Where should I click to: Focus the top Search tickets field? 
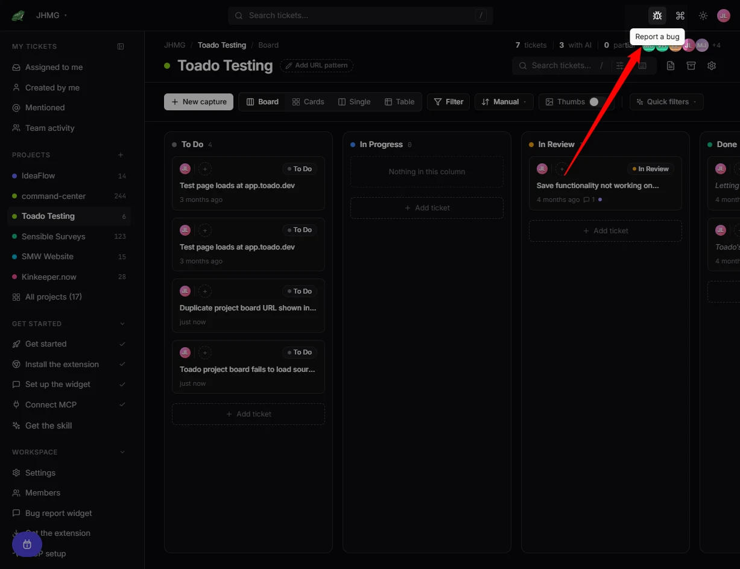click(x=361, y=16)
